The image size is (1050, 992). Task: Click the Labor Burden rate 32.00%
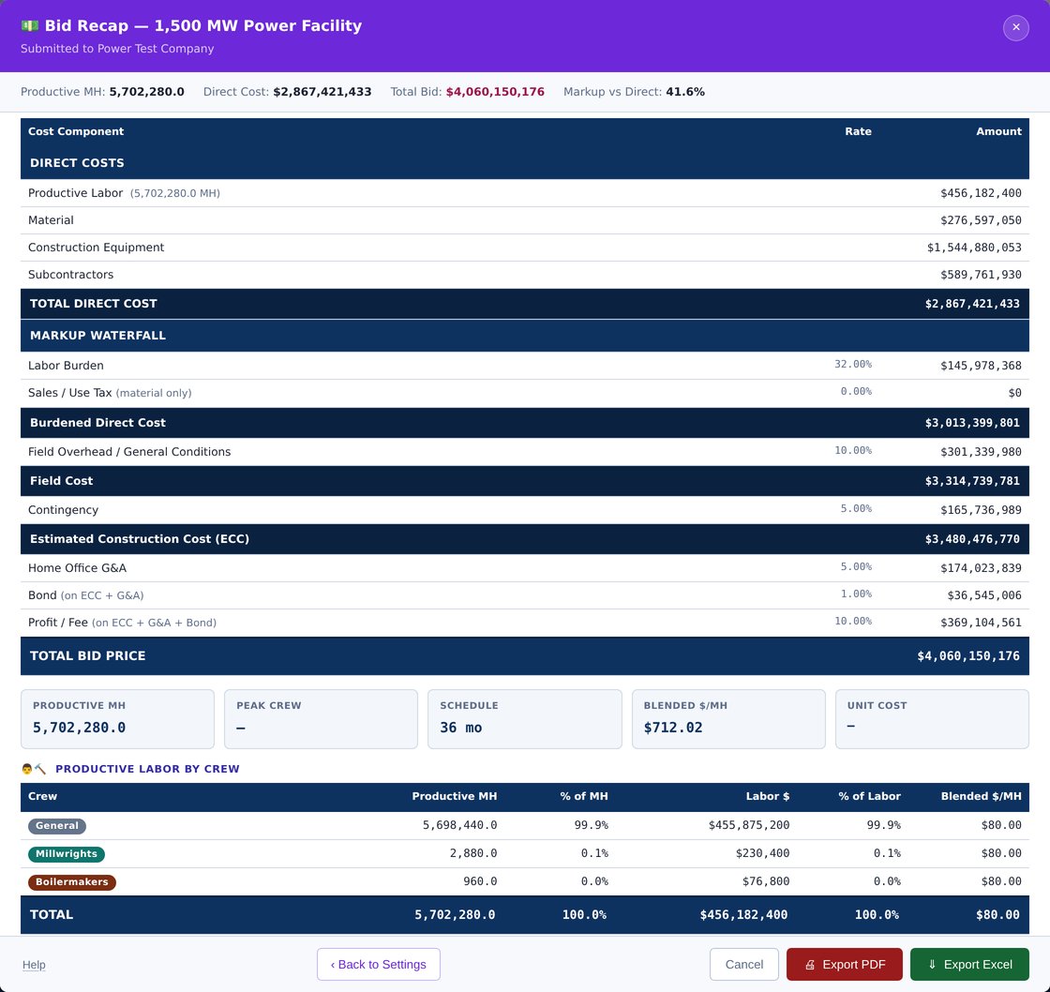852,365
